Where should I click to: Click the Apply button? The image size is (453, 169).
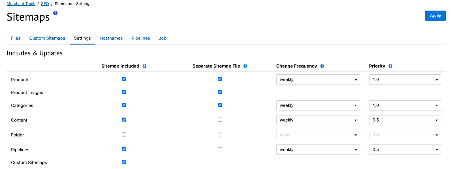pos(435,16)
